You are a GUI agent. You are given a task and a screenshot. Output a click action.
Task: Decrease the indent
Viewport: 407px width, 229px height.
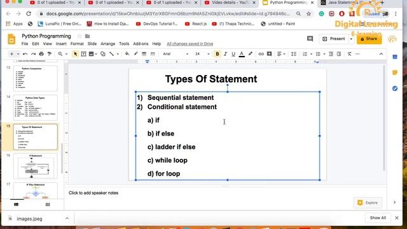pyautogui.click(x=331, y=54)
